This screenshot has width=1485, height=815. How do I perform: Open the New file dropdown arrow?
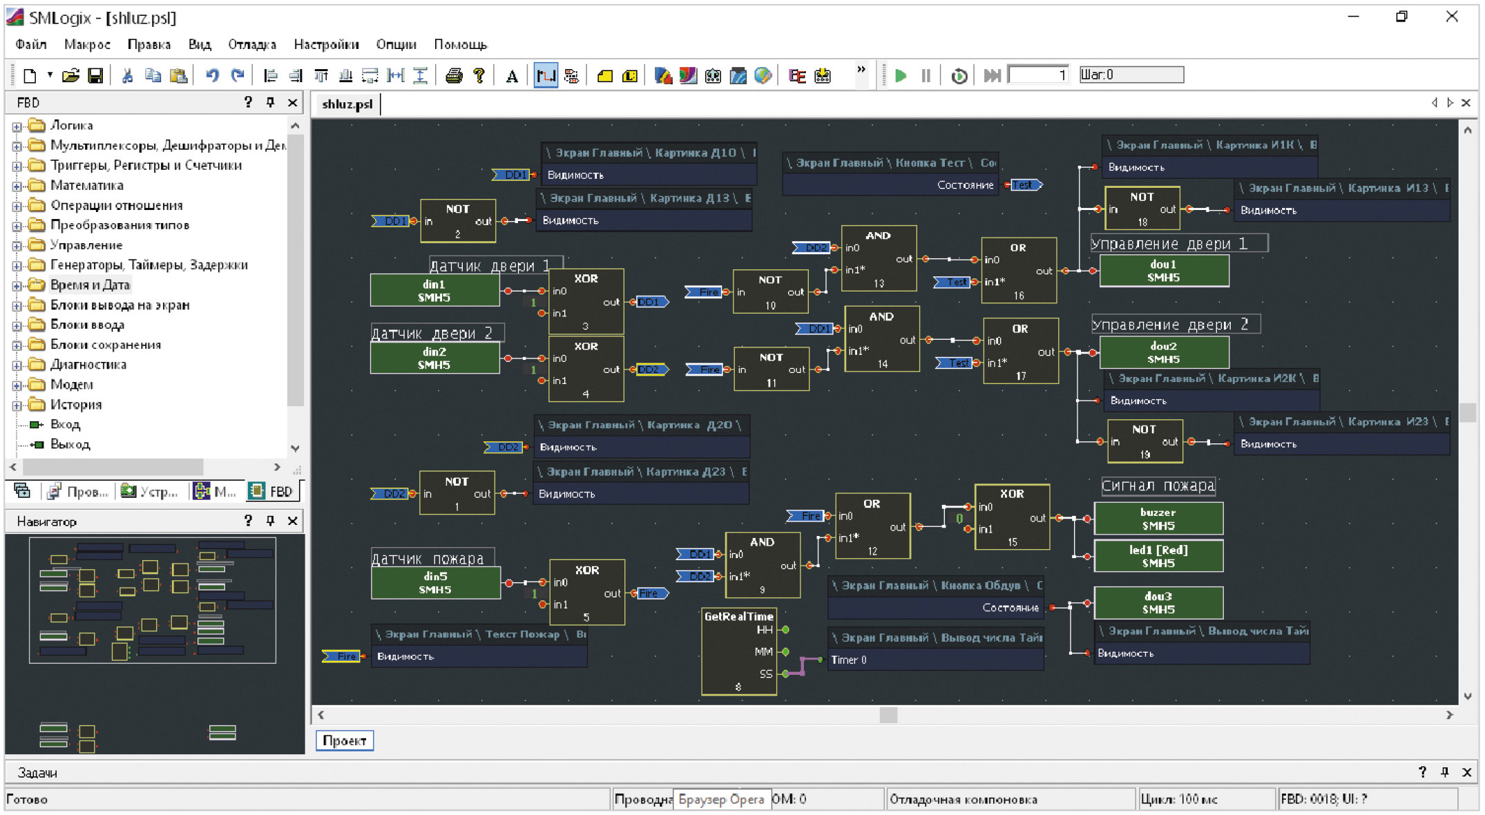point(50,75)
